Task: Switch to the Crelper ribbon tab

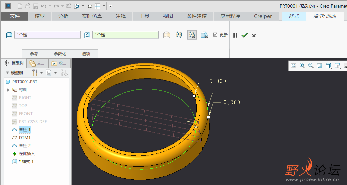Action: coord(263,16)
